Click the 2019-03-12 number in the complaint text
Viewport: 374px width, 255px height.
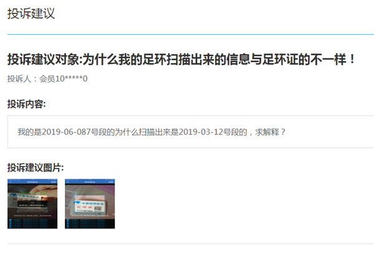(201, 132)
